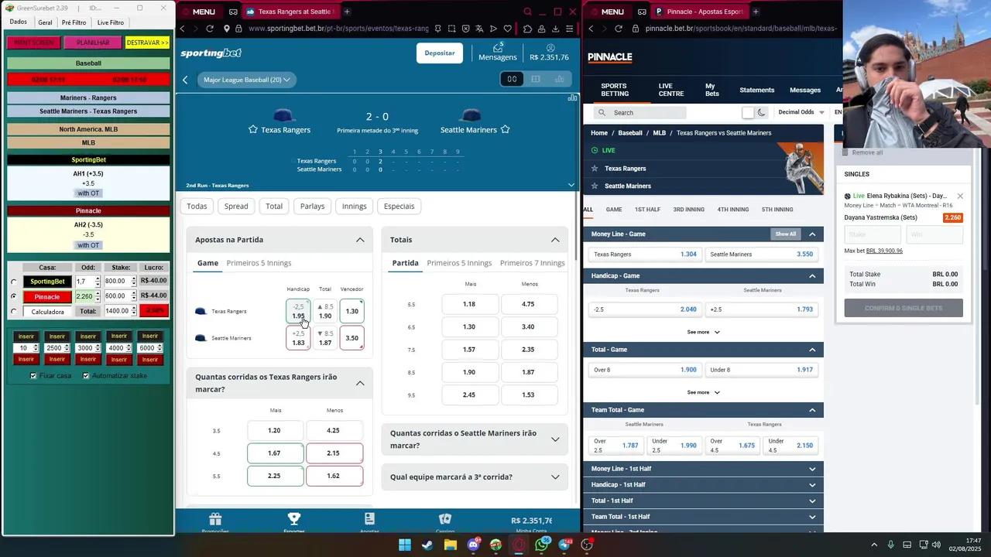
Task: Open Sportingbet Esportes trophy icon in bottom bar
Action: pyautogui.click(x=293, y=519)
